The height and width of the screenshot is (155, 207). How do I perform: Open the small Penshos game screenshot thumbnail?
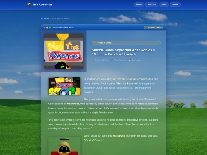click(64, 86)
